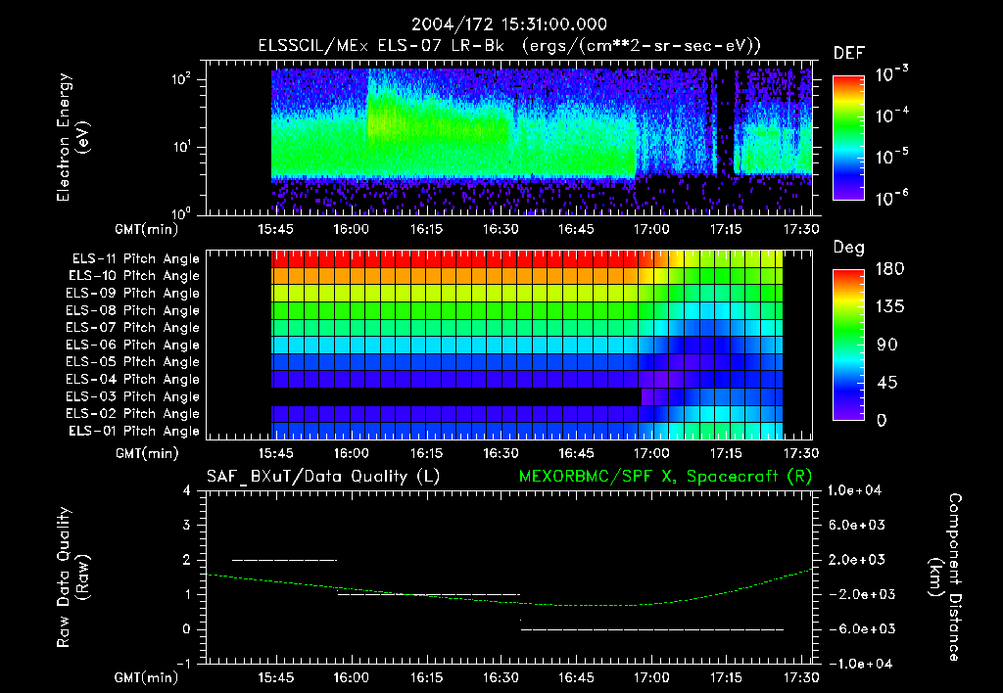Click the 10^-6 tick on DEF scale
The height and width of the screenshot is (693, 1003).
pyautogui.click(x=891, y=199)
